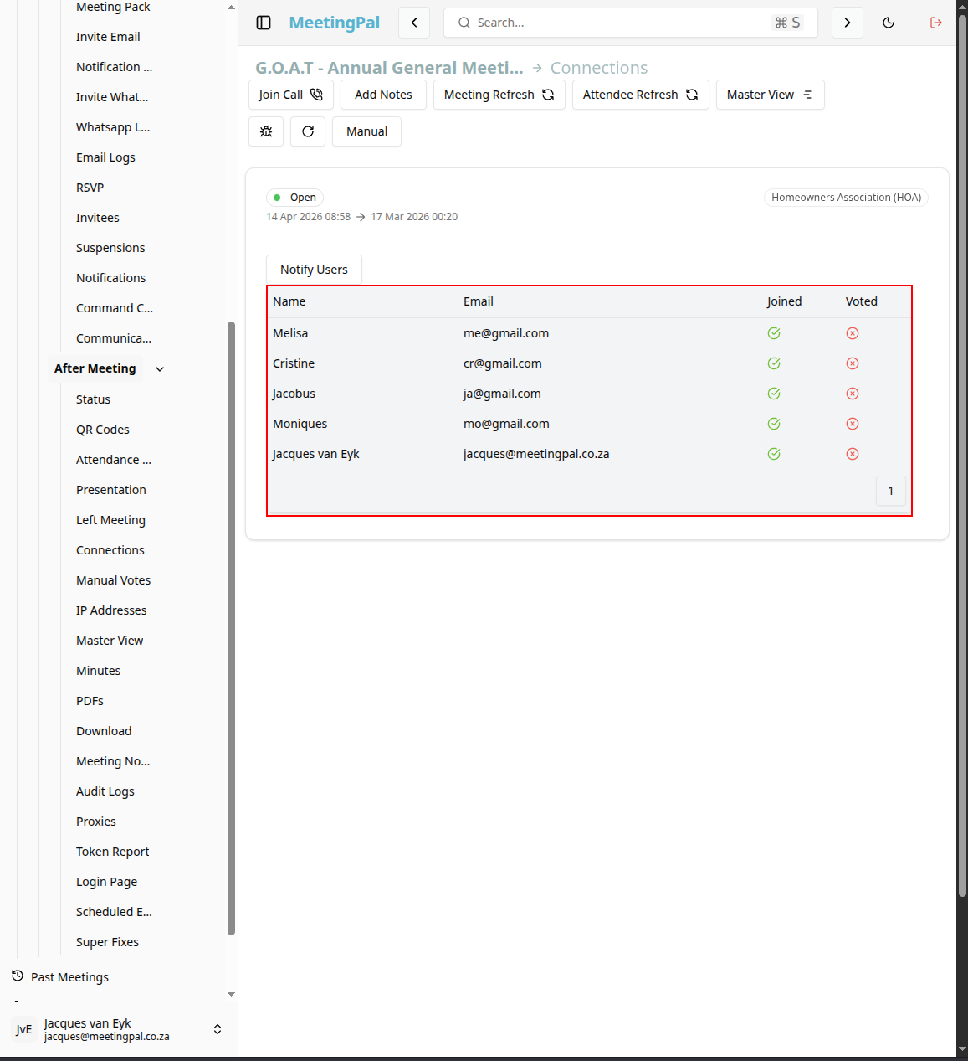The image size is (968, 1061).
Task: Open Presentation in sidebar
Action: 110,490
